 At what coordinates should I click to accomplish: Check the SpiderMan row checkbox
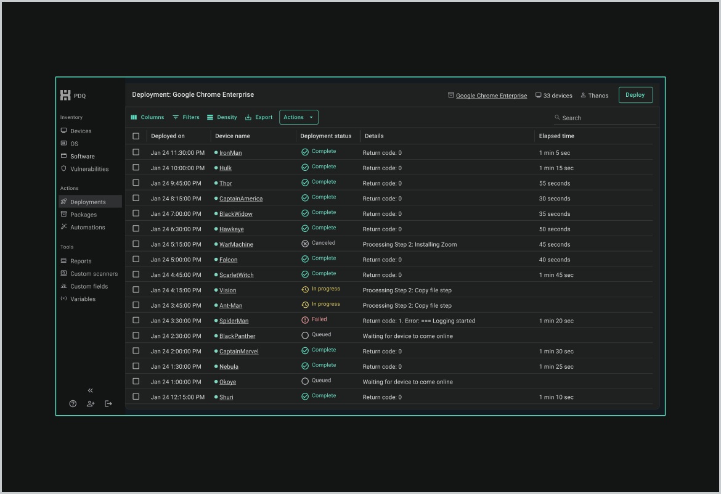click(x=136, y=321)
